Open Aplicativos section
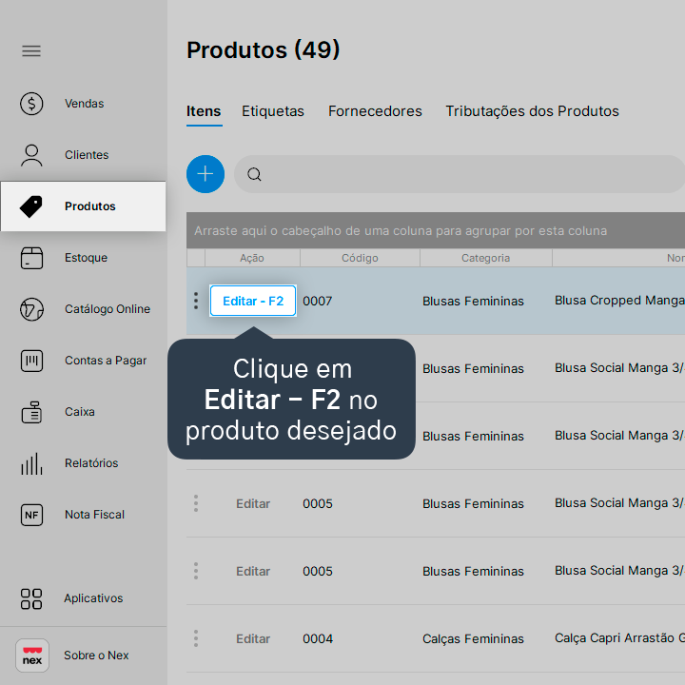 pos(93,598)
